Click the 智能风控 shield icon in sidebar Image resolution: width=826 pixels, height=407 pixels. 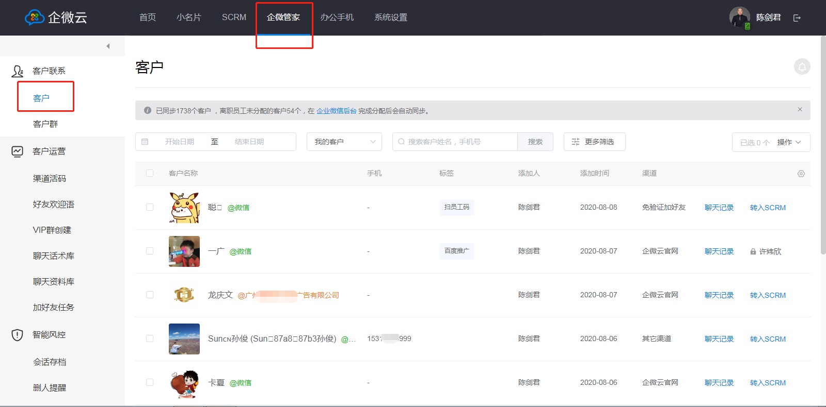pyautogui.click(x=17, y=335)
